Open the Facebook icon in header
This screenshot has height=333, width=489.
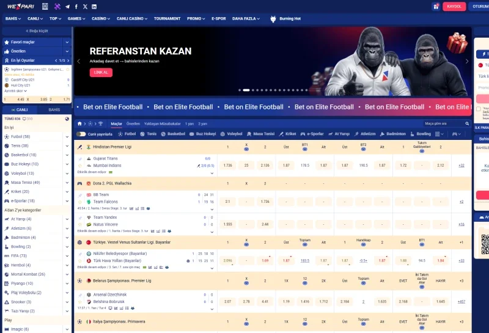76,7
